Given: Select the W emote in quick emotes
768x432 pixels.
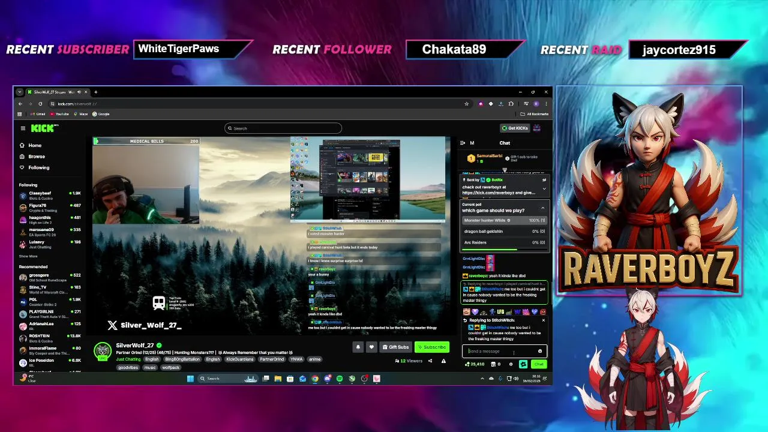Looking at the screenshot, I should click(x=517, y=312).
